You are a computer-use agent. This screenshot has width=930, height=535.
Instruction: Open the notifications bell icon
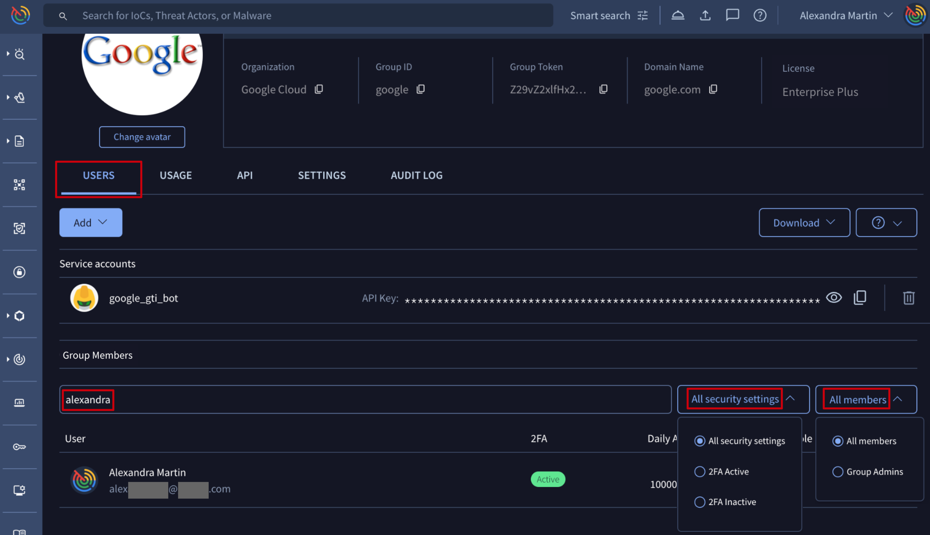(678, 16)
